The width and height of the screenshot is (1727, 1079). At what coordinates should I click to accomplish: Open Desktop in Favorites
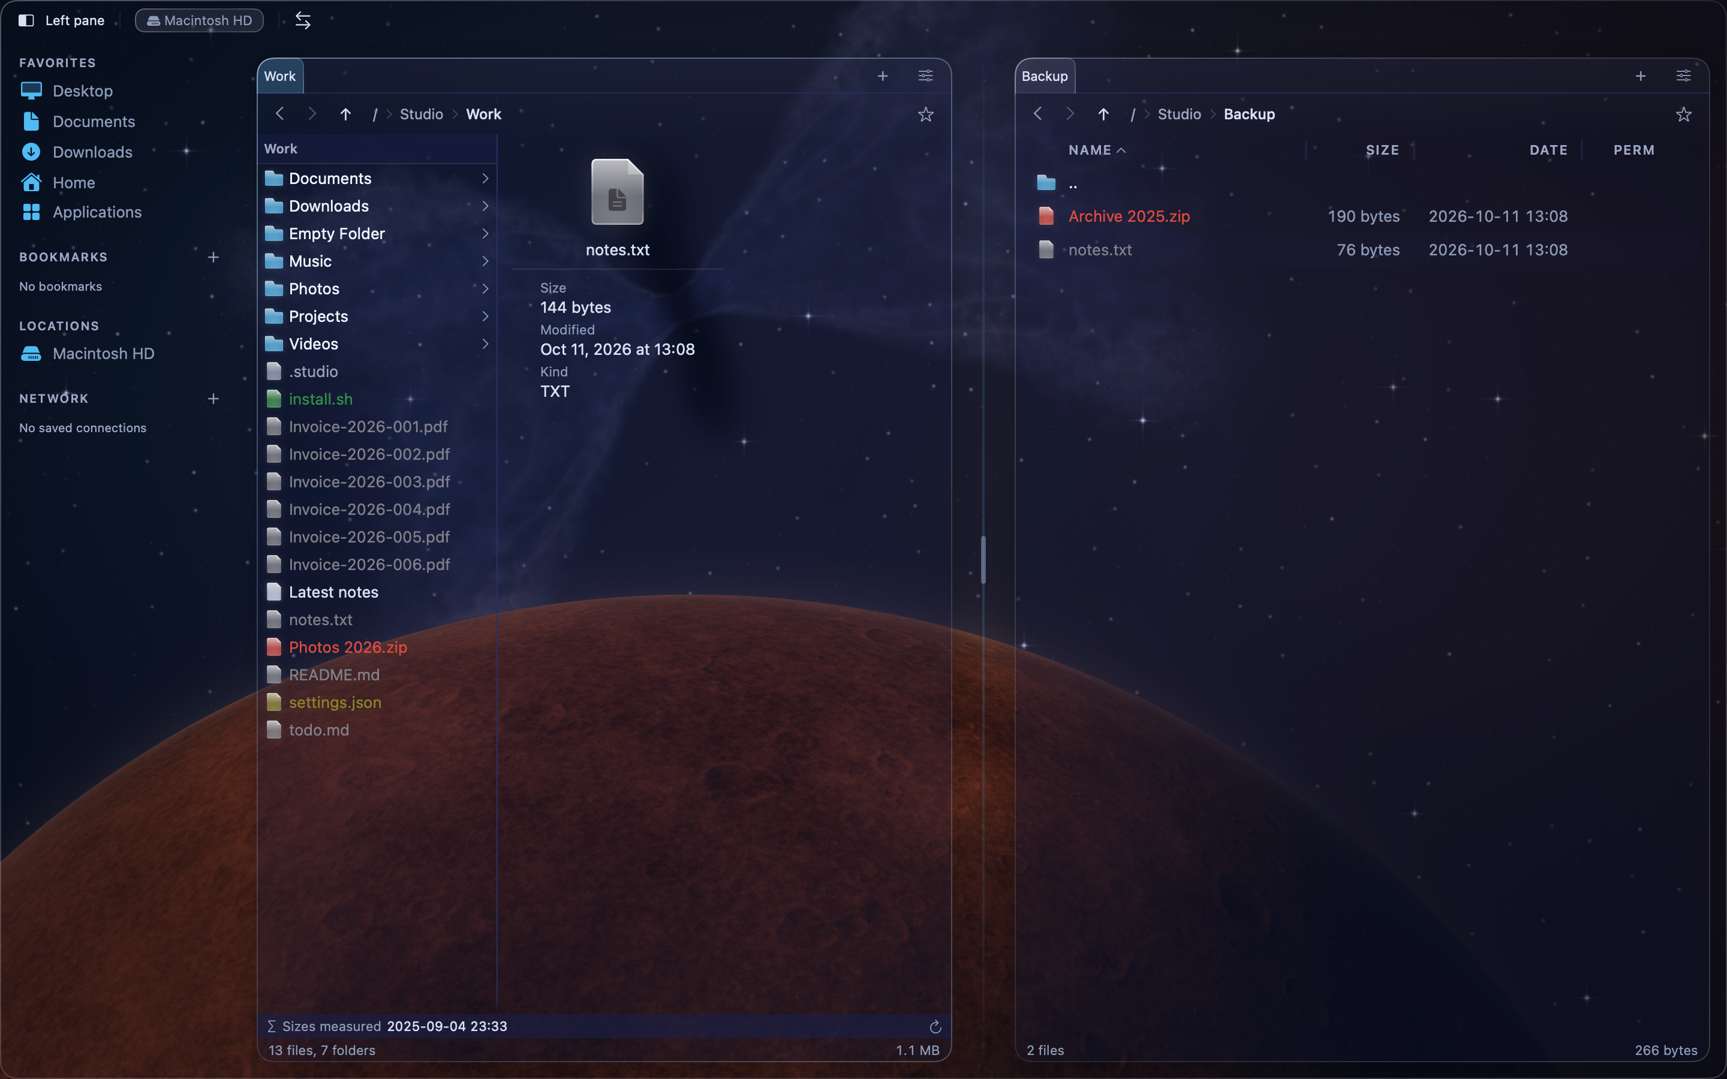pyautogui.click(x=67, y=91)
